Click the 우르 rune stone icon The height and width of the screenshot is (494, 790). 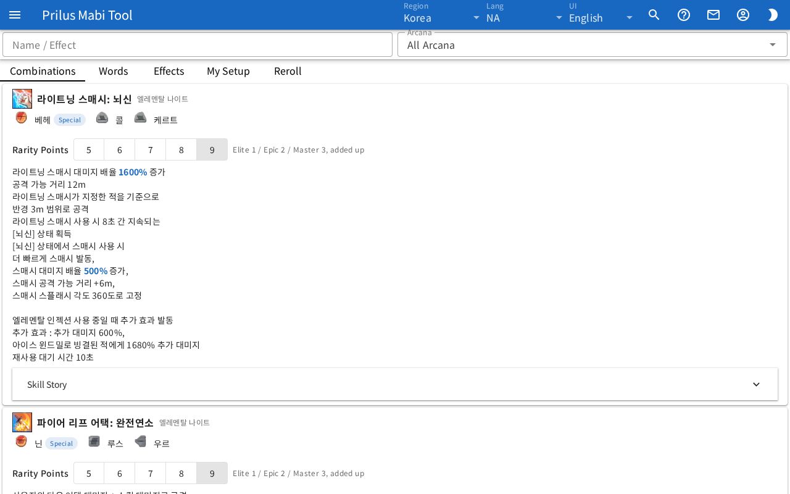[141, 442]
